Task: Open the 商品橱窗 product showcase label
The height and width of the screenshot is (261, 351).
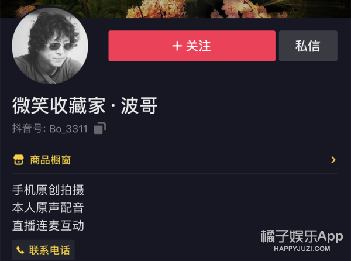Action: coord(50,160)
